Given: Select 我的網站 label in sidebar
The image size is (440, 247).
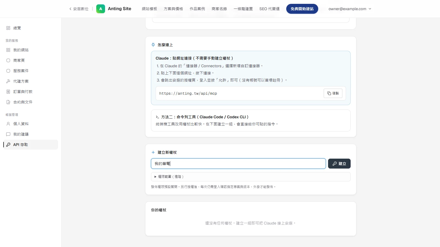Looking at the screenshot, I should pyautogui.click(x=21, y=50).
